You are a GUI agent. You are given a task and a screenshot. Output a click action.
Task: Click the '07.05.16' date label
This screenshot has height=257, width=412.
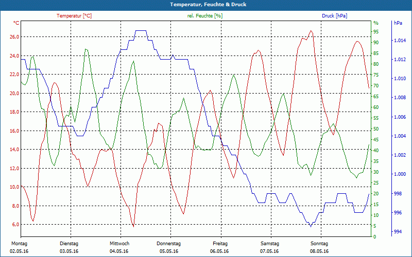coord(269,251)
